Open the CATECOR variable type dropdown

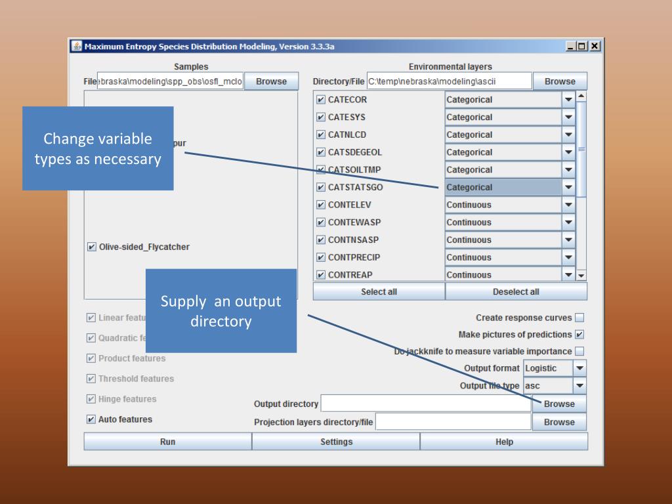(x=568, y=100)
